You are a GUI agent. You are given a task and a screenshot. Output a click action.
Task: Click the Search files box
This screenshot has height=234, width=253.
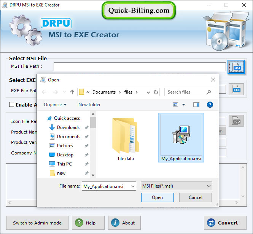click(189, 92)
